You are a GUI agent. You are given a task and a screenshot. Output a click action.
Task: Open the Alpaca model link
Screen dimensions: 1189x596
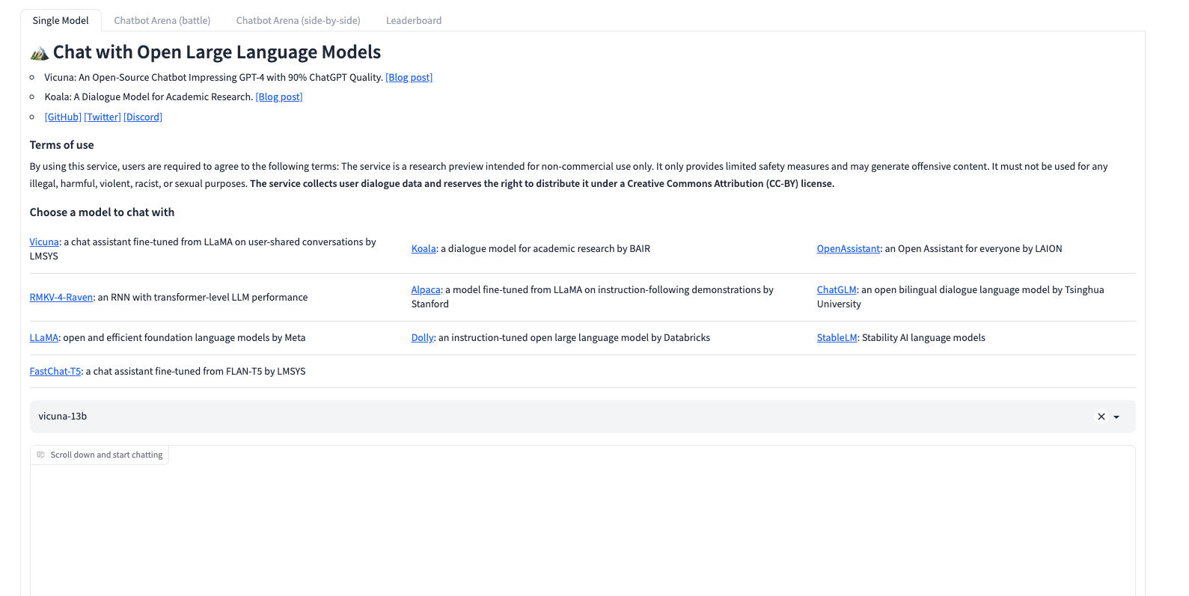[426, 289]
